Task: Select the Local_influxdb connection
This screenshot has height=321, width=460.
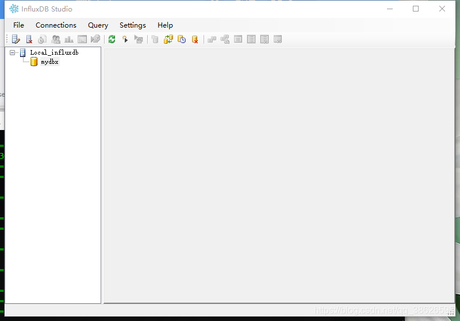Action: pos(54,52)
